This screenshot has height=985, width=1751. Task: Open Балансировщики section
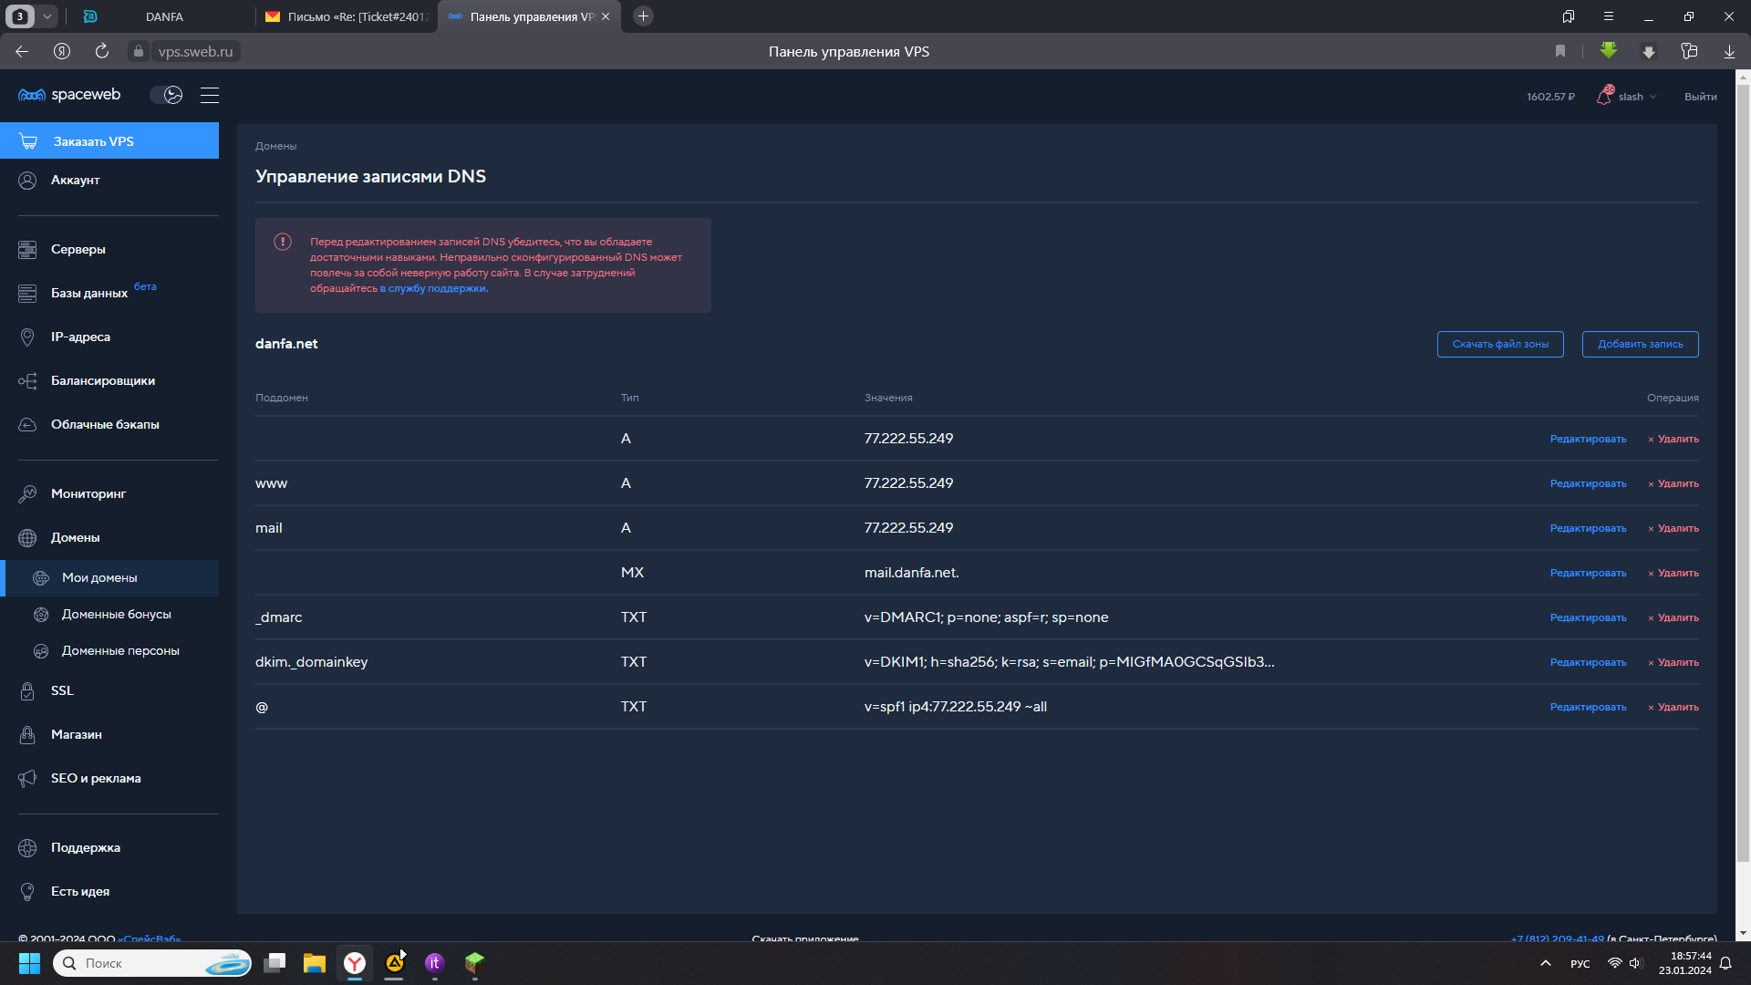tap(102, 381)
